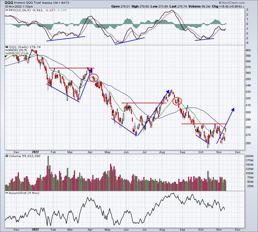Click the 100M volume axis label

249,173
